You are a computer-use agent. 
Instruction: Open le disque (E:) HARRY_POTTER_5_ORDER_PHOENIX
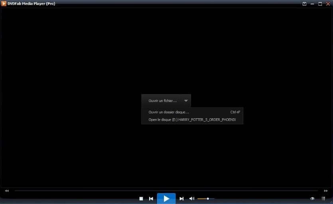click(192, 120)
